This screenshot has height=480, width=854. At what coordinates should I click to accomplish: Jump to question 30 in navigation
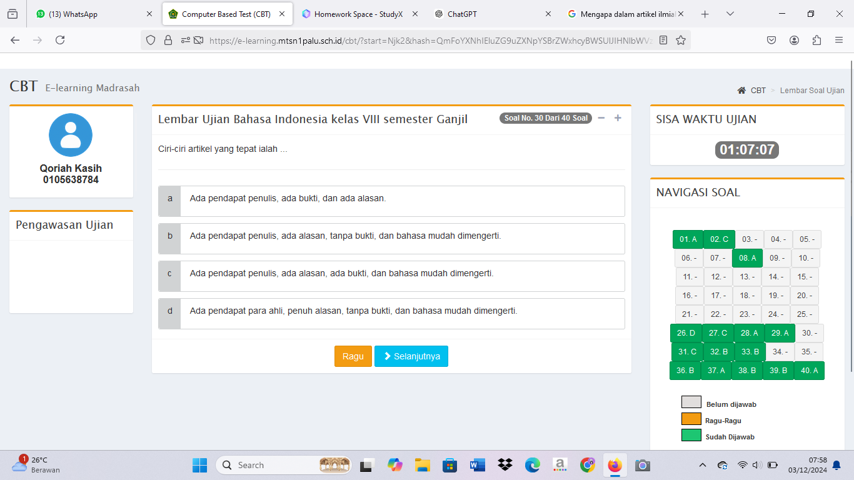810,333
